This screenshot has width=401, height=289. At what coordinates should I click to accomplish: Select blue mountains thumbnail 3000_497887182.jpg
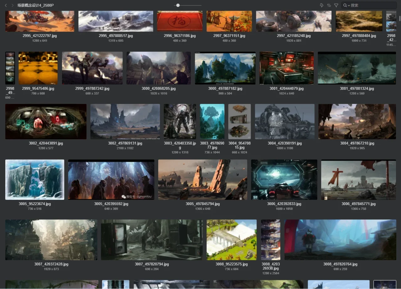tap(225, 68)
